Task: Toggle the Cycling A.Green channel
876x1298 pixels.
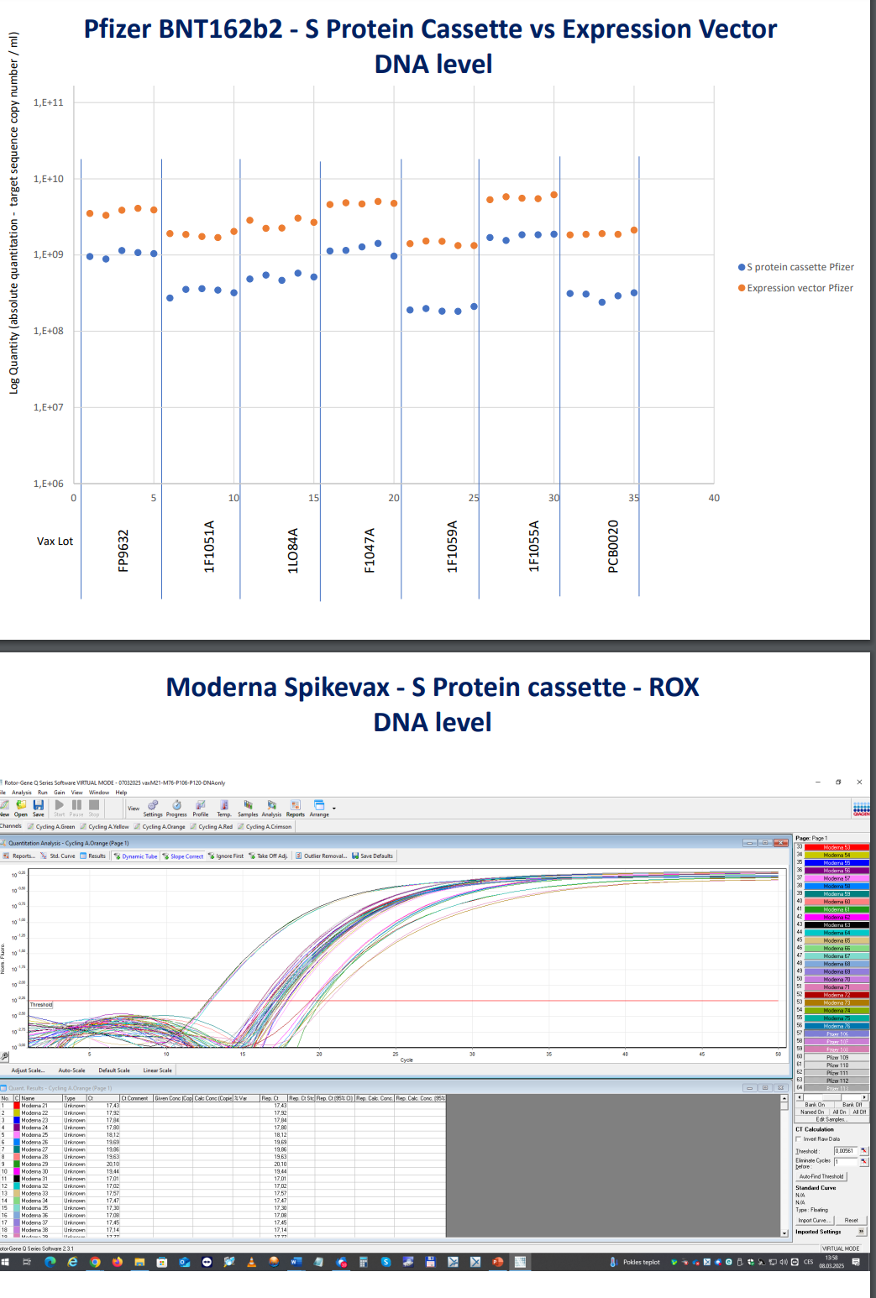Action: (51, 826)
